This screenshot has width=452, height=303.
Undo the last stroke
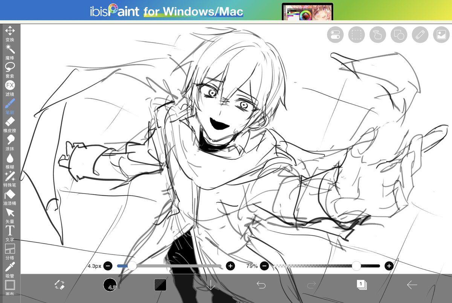pyautogui.click(x=261, y=285)
